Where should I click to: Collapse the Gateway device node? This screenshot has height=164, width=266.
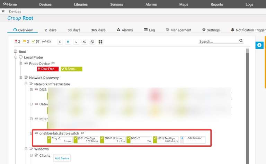(x=31, y=104)
